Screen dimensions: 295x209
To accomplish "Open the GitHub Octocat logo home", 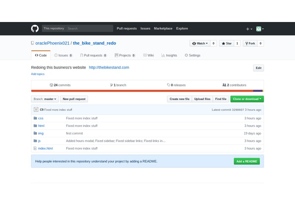I will 35,29.
